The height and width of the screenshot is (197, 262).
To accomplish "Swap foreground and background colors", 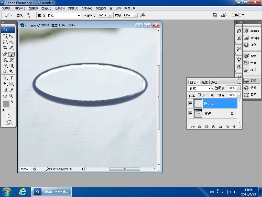I will (x=12, y=102).
